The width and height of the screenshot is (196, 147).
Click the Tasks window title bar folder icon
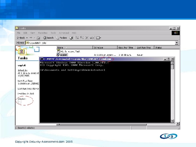pos(17,28)
